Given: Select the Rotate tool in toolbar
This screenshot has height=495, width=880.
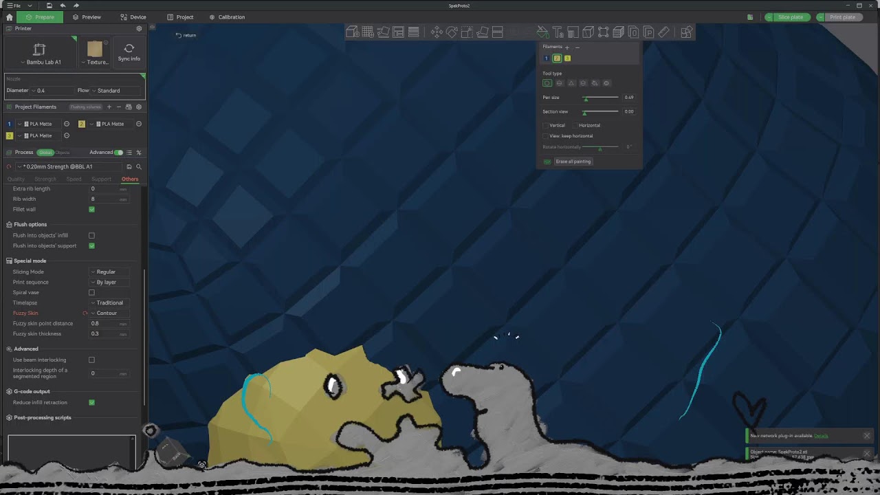Looking at the screenshot, I should tap(452, 32).
